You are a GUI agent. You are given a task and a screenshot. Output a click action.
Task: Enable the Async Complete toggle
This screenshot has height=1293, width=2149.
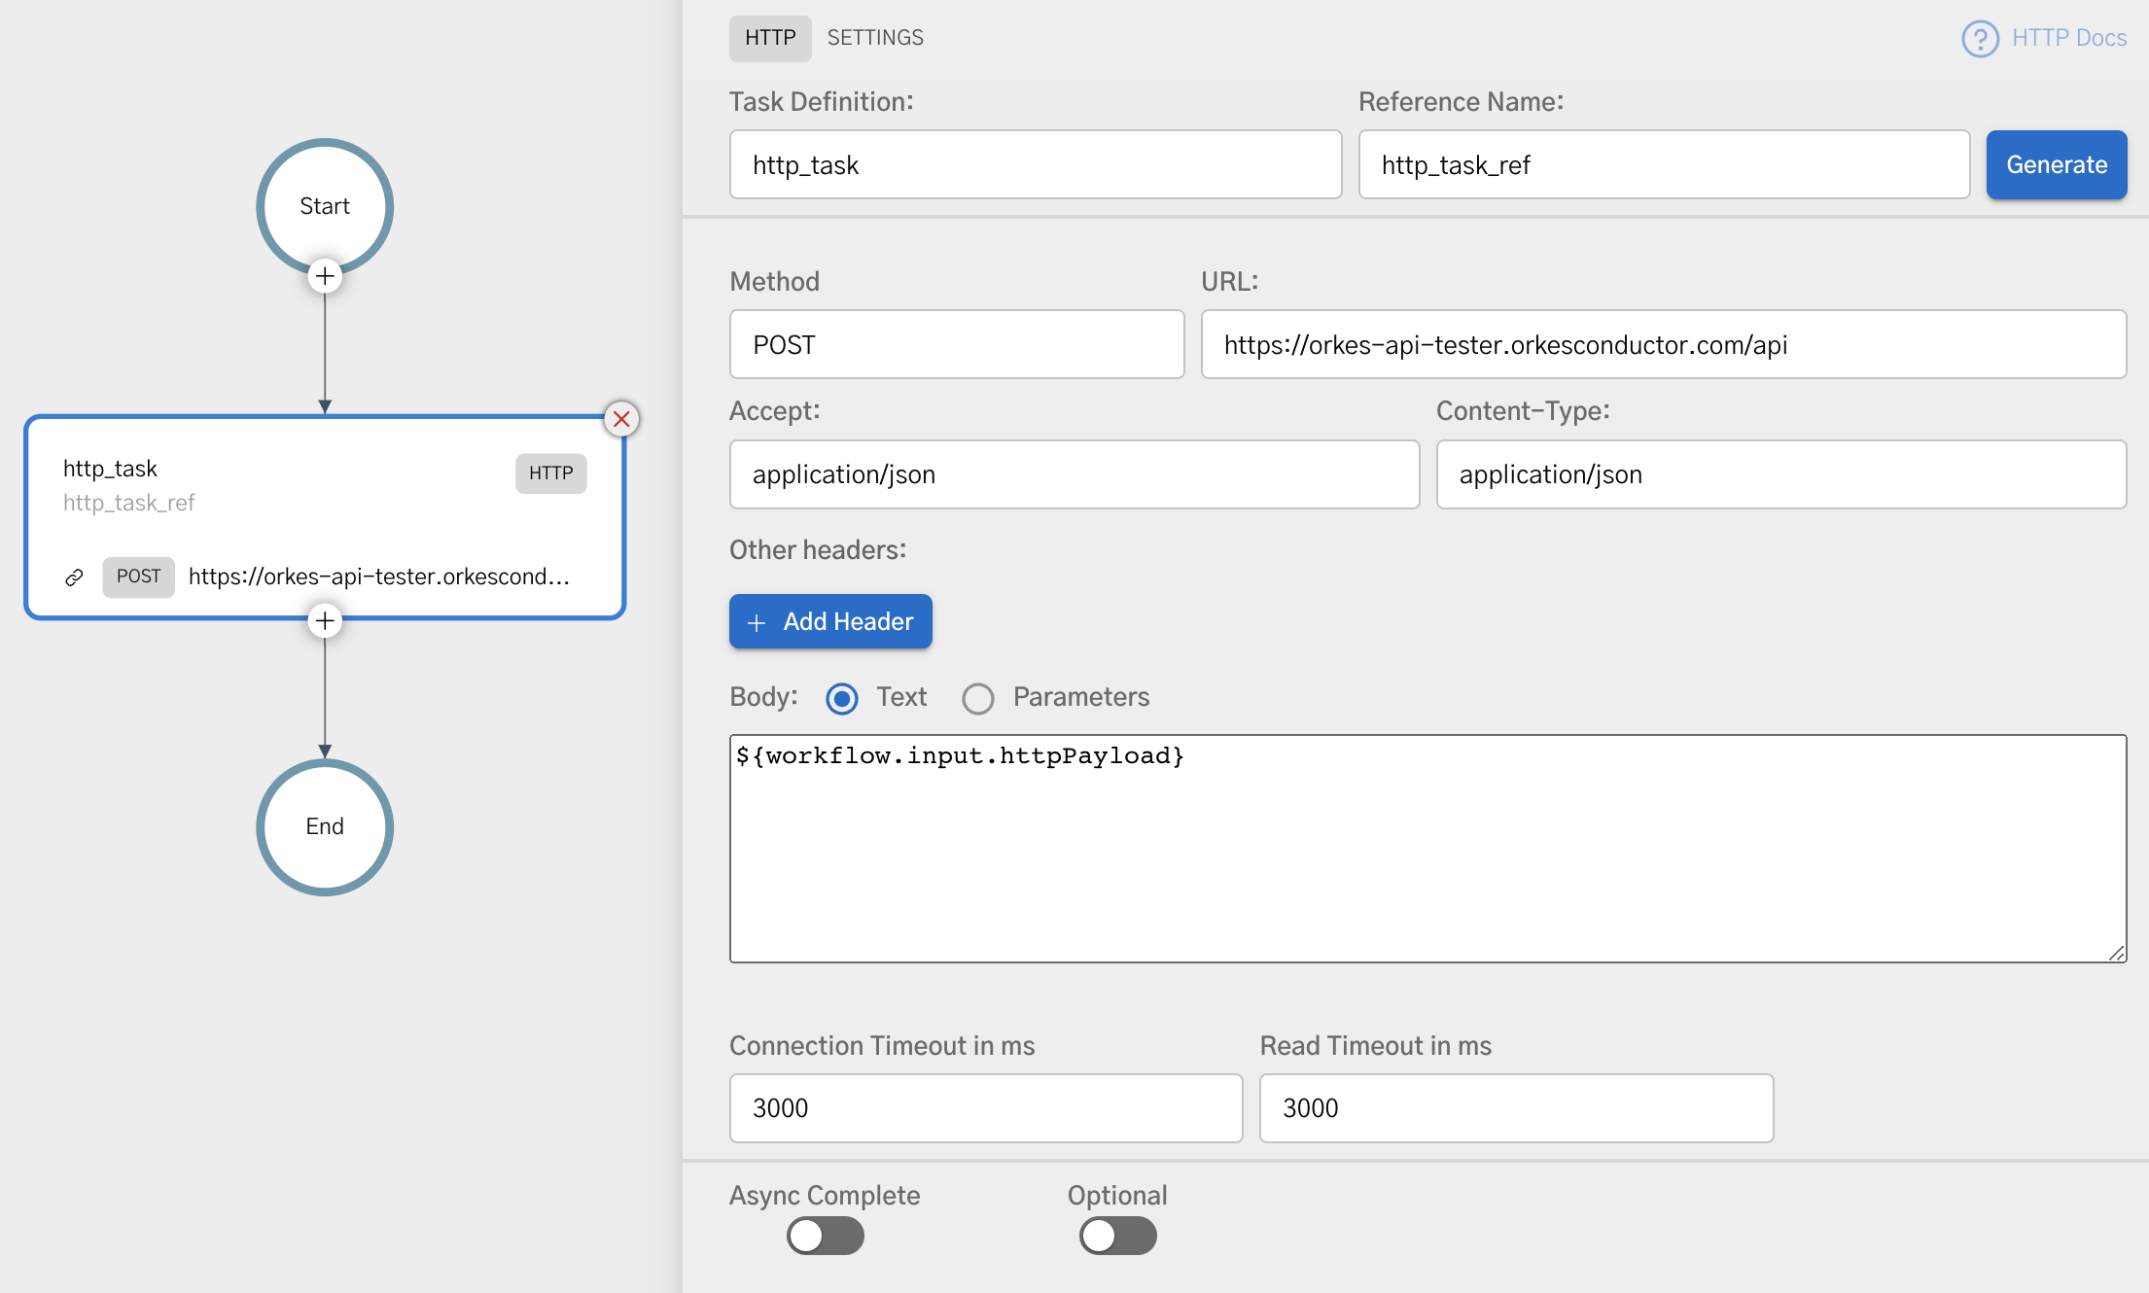(825, 1236)
